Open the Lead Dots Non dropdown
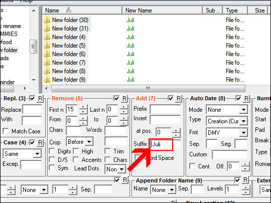Image resolution: width=271 pixels, height=203 pixels. 121,169
